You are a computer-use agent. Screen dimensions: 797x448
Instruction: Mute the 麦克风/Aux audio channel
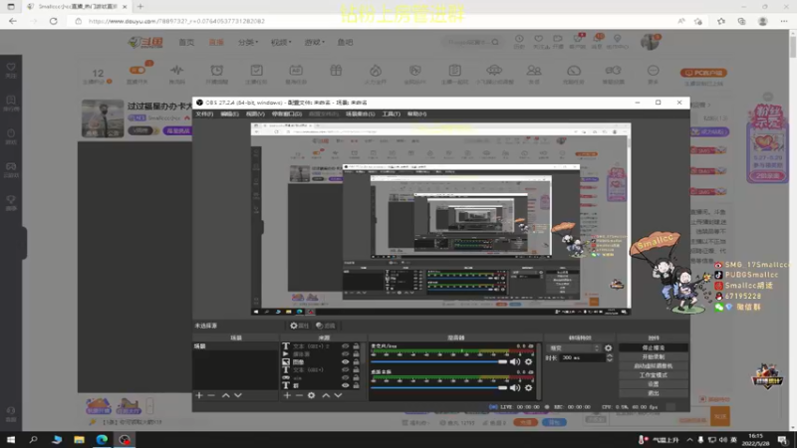pos(515,361)
